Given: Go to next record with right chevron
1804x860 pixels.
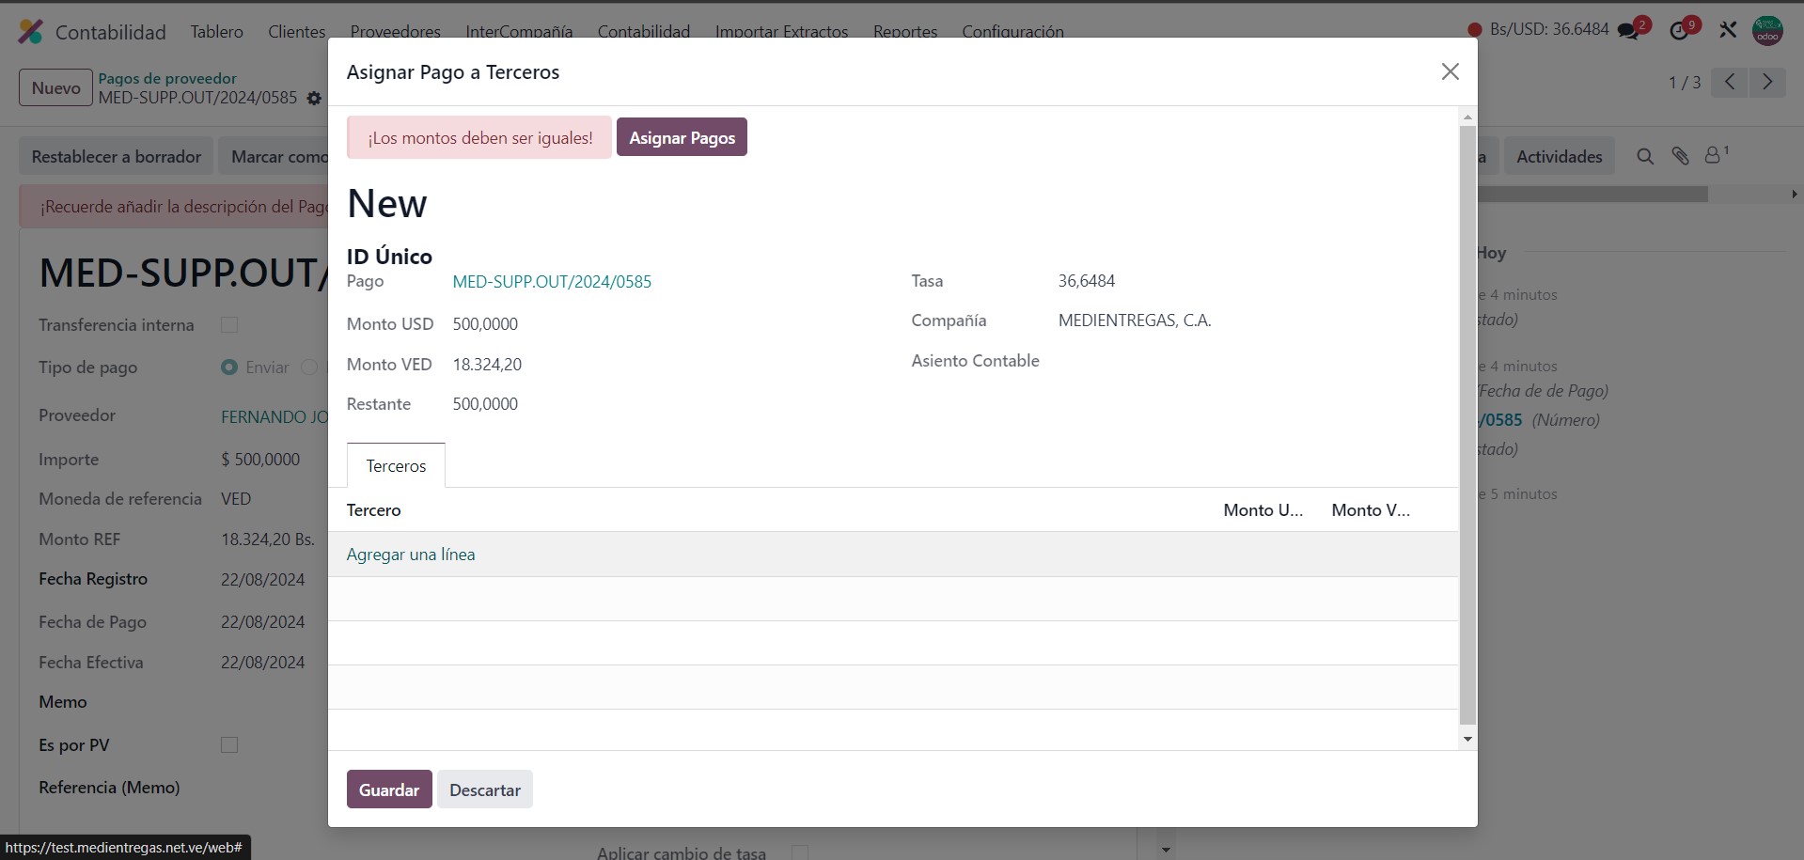Looking at the screenshot, I should pos(1767,83).
